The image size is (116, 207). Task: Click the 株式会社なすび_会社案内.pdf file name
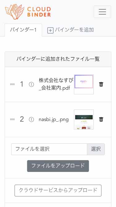click(56, 84)
